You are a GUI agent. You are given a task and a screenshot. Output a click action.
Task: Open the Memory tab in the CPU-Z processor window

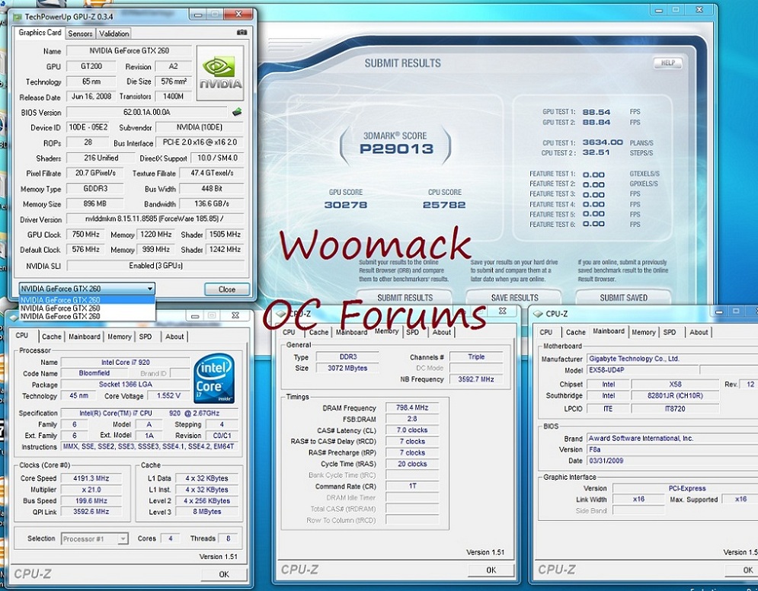[120, 337]
